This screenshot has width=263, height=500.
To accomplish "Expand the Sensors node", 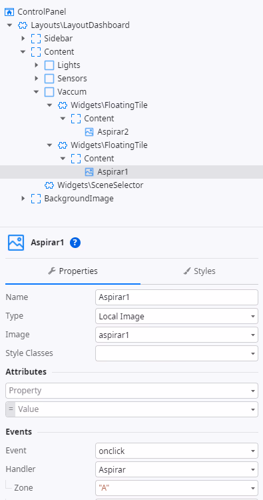I will point(37,79).
